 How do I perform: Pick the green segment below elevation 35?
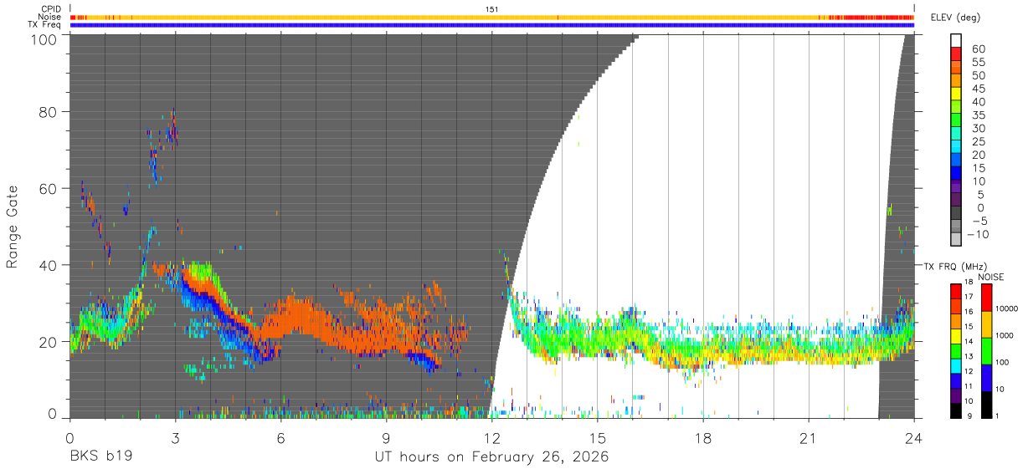(x=956, y=120)
